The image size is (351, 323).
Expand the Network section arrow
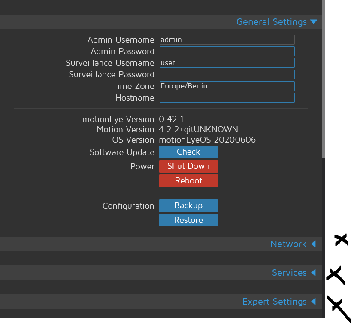coord(313,244)
